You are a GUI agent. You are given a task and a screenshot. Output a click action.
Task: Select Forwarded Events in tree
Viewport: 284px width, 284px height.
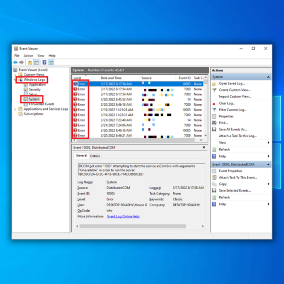click(42, 104)
